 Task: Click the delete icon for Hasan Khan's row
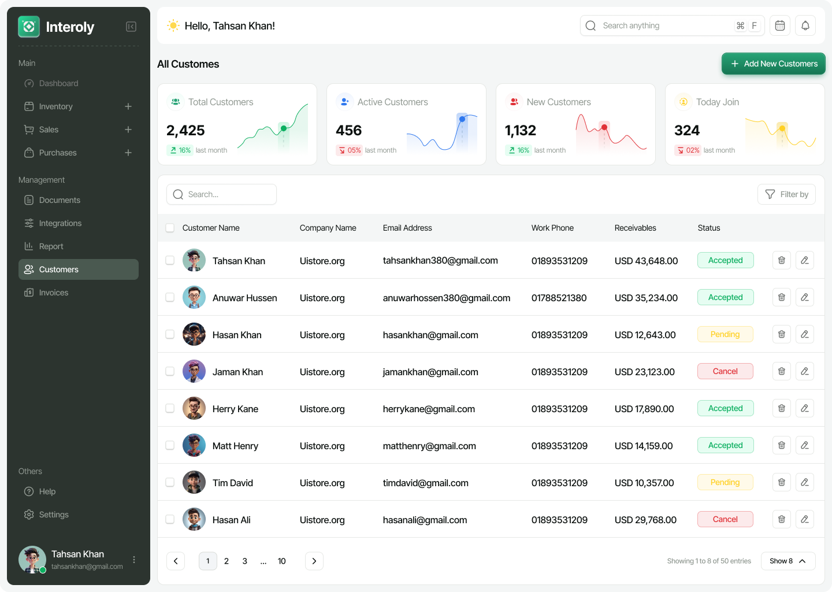tap(781, 334)
